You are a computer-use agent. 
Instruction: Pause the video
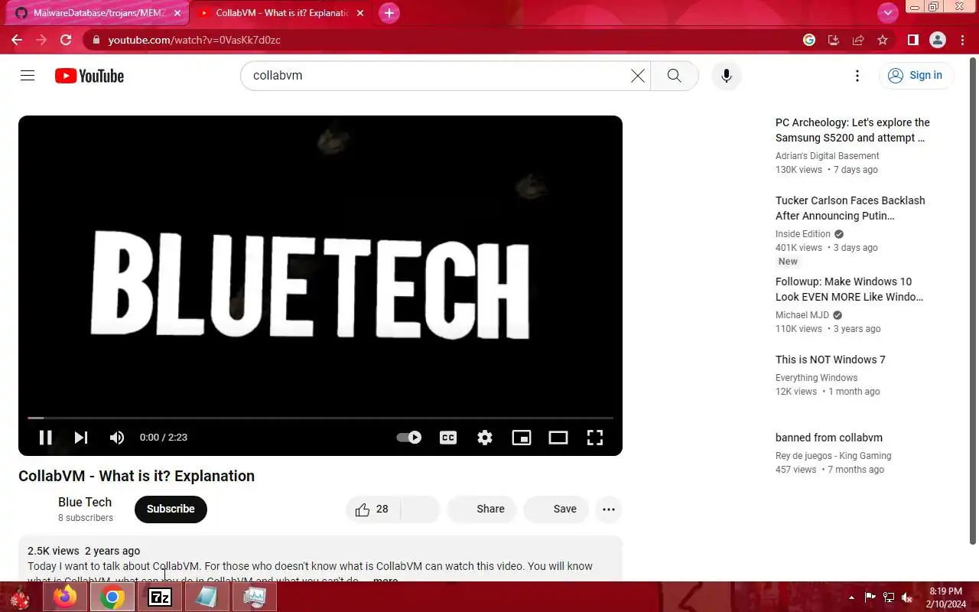[45, 438]
